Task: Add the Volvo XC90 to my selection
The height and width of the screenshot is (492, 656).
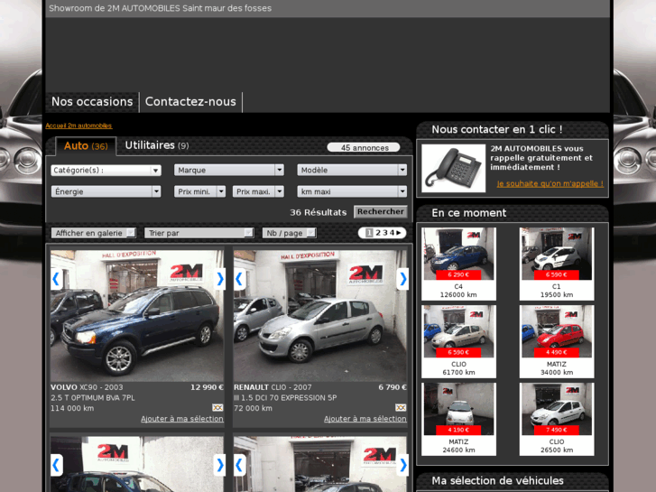Action: [181, 419]
